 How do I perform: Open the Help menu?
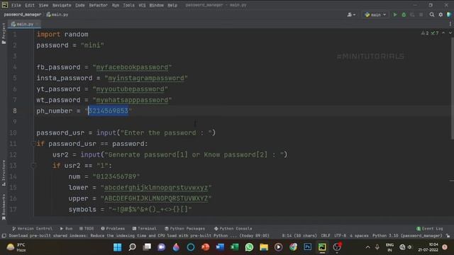[x=172, y=5]
